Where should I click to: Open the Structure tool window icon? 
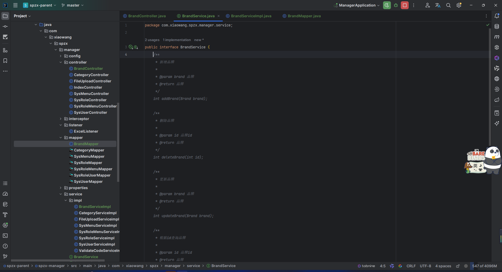[5, 50]
